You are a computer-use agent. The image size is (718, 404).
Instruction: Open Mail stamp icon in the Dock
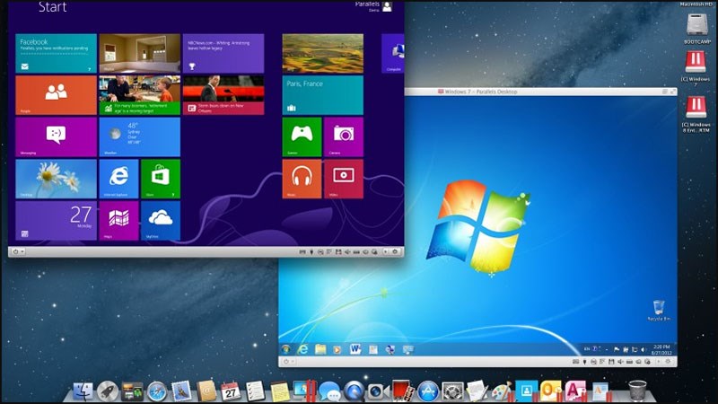click(181, 391)
